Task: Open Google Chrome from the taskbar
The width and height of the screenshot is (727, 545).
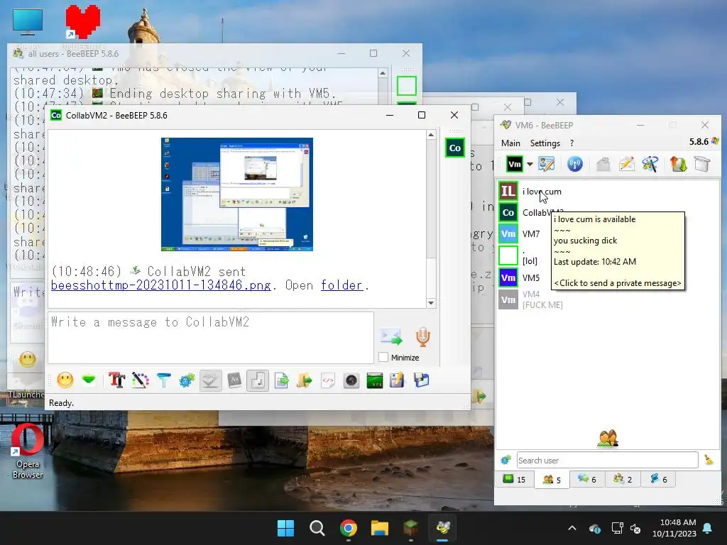Action: click(x=348, y=528)
